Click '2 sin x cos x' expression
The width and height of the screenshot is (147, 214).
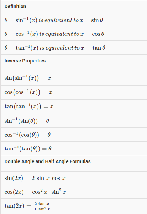coord(49,178)
